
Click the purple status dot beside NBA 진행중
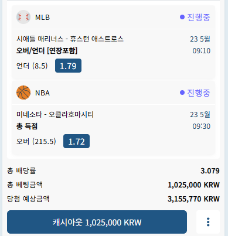pyautogui.click(x=182, y=93)
